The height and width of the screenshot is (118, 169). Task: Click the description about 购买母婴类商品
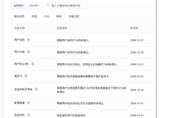click(83, 76)
